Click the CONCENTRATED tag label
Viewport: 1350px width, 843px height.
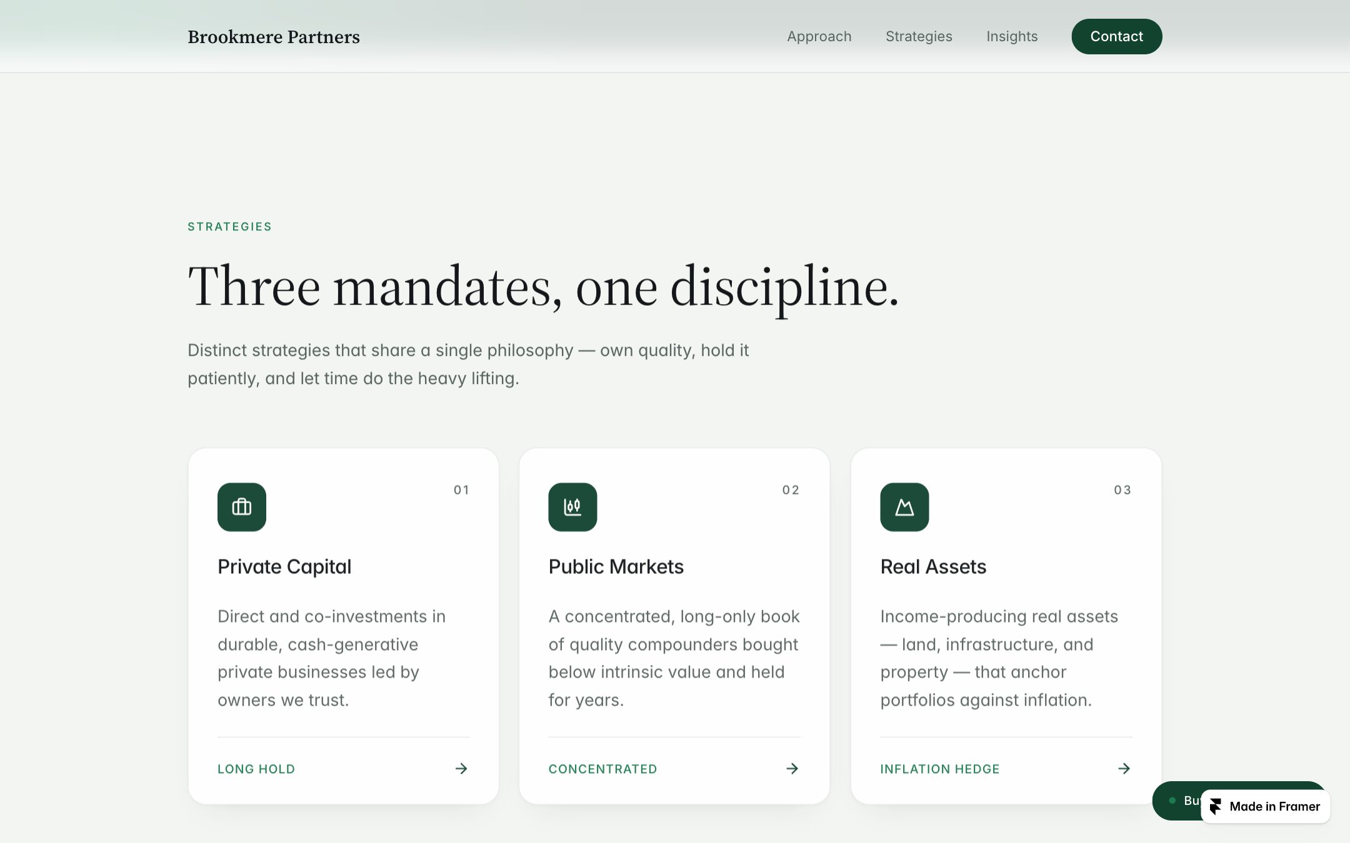(x=602, y=769)
